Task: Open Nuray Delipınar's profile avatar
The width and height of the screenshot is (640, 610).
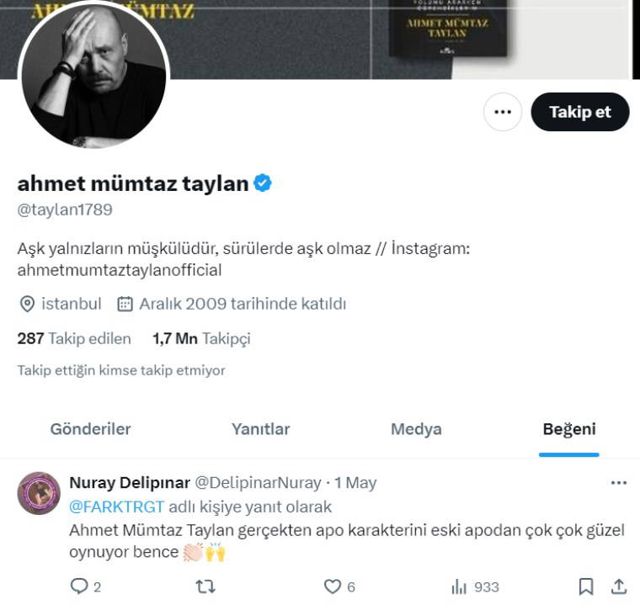Action: tap(39, 493)
